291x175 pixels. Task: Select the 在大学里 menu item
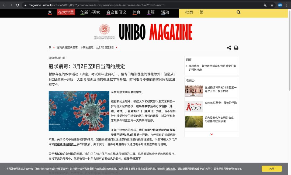66,12
